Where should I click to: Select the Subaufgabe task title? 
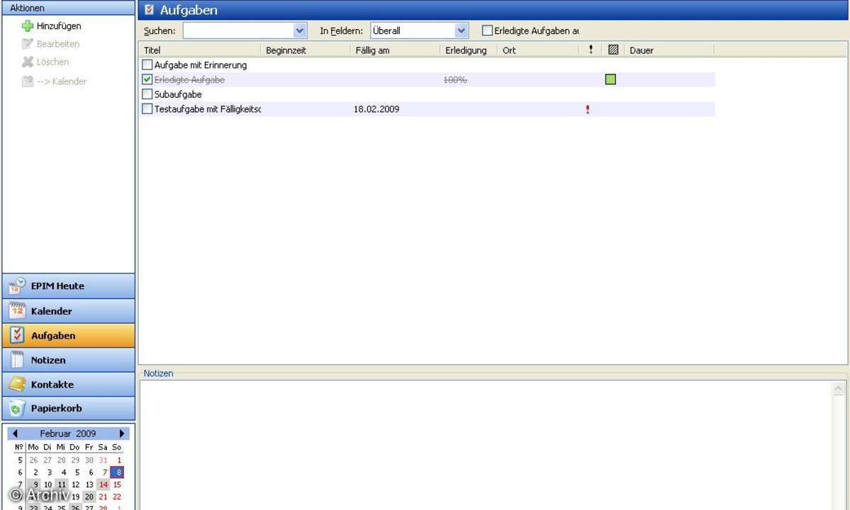(178, 94)
